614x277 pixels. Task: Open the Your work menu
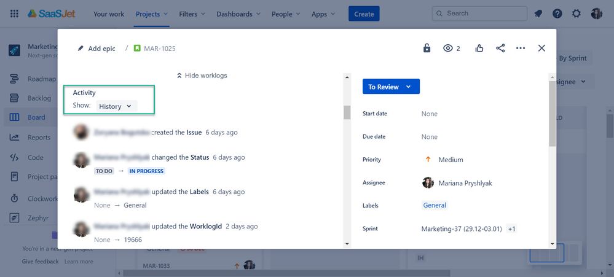click(109, 14)
